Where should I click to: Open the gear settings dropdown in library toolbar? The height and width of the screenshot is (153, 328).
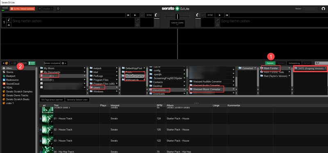64,63
